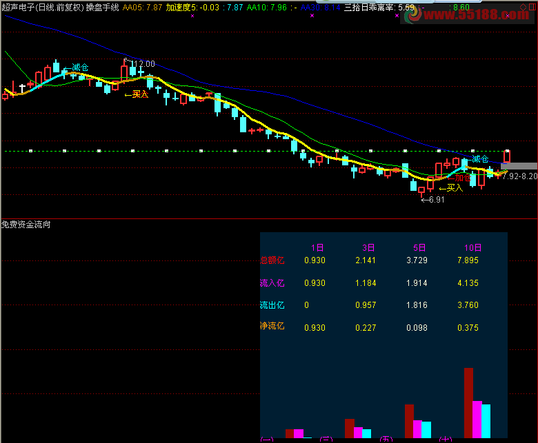Select the 1日 column header
The image size is (538, 443).
click(x=317, y=248)
